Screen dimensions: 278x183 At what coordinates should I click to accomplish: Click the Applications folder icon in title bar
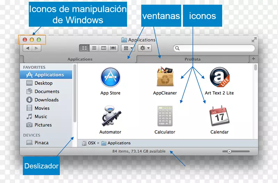[x=124, y=40]
